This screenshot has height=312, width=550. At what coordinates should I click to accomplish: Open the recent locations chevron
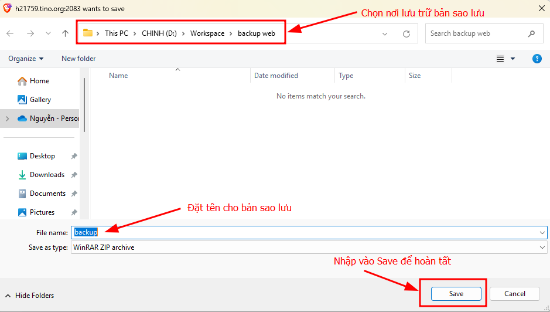(x=48, y=33)
